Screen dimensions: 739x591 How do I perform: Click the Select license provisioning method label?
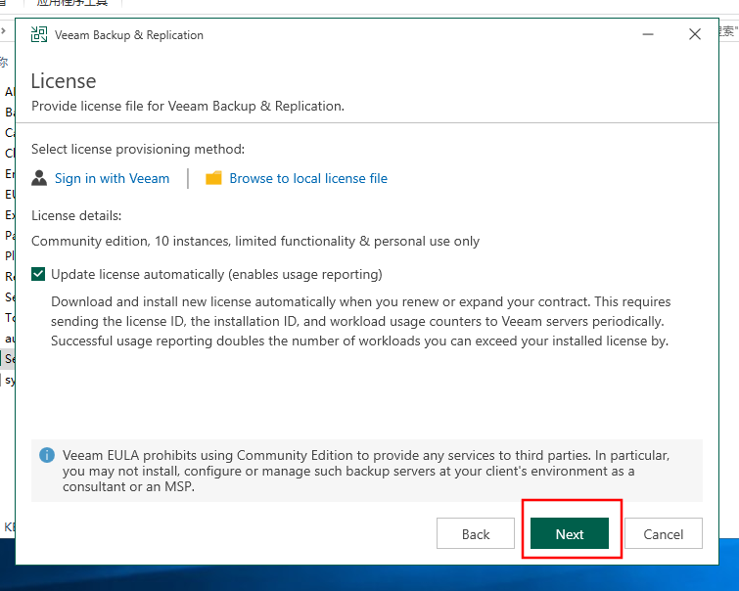pyautogui.click(x=138, y=149)
